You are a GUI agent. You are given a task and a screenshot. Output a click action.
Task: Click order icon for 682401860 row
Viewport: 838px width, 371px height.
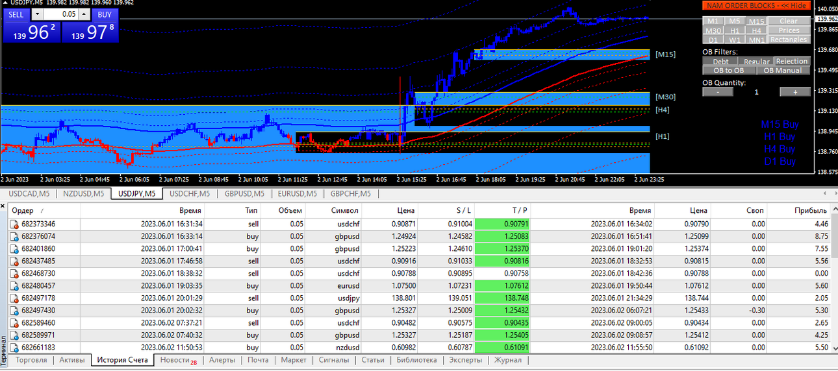(14, 248)
